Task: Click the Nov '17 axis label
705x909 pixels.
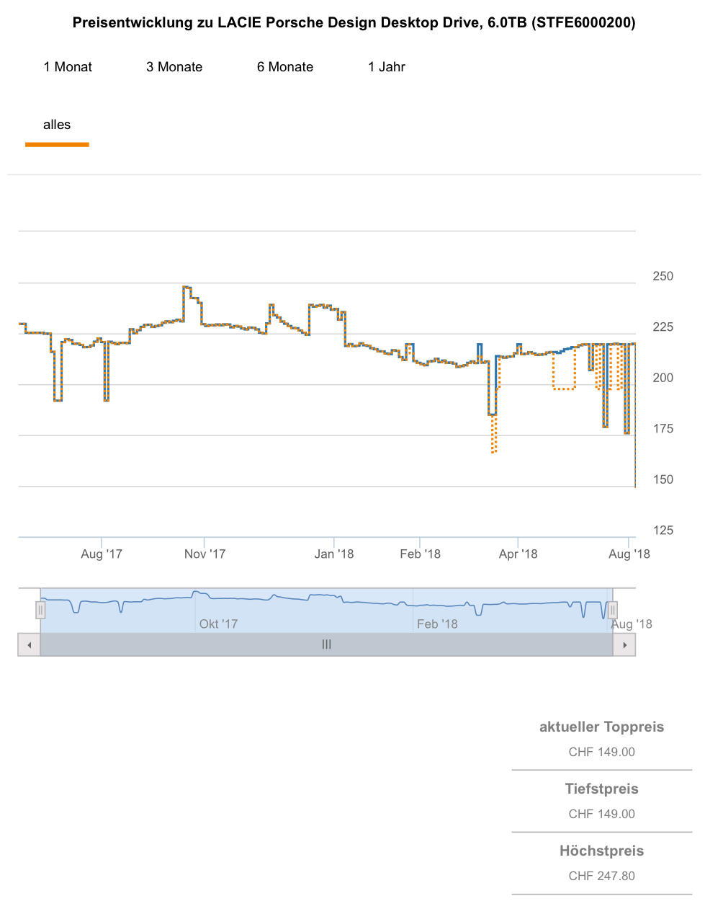Action: pos(205,554)
